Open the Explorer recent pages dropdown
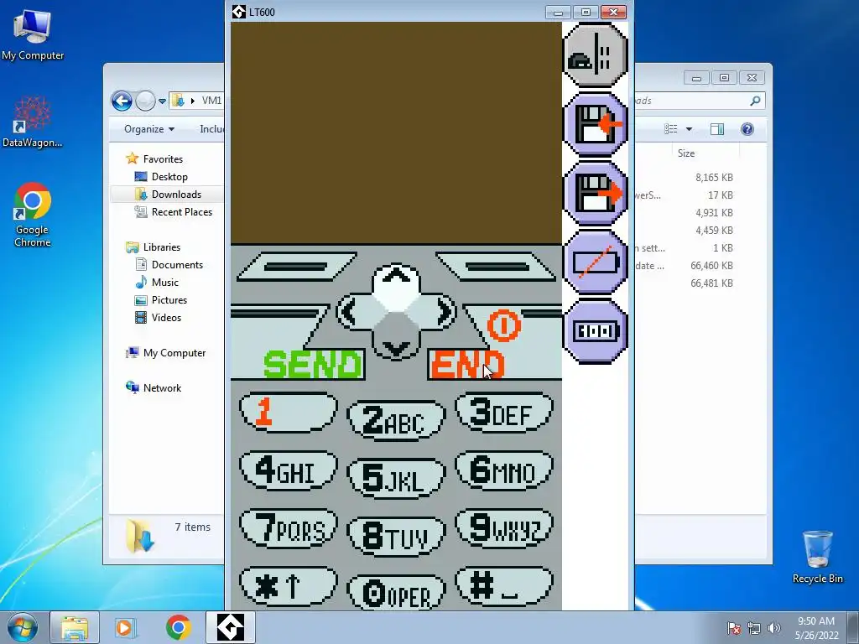Screen dimensions: 859x644 [x=162, y=101]
